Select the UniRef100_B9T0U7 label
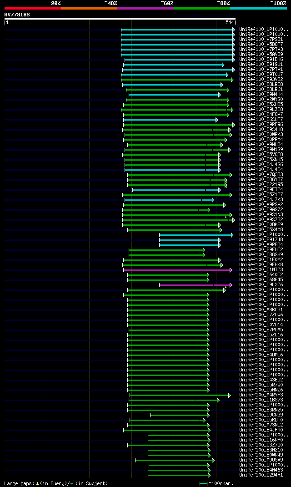The image size is (291, 487). [261, 75]
